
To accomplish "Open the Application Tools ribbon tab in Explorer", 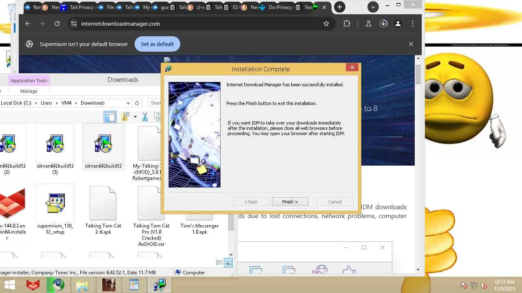I will tap(29, 81).
